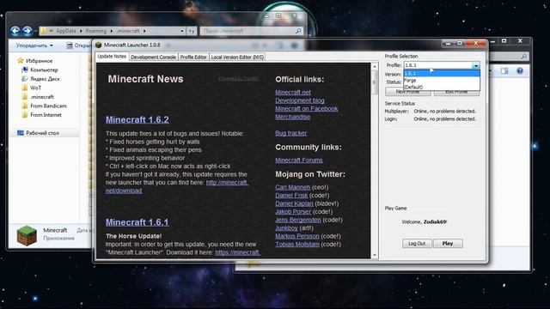
Task: Click the refresh button beside the address bar
Action: pos(192,31)
